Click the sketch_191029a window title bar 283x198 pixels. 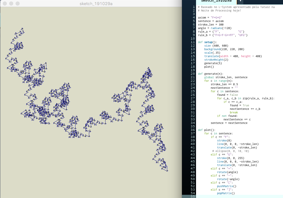[96, 3]
